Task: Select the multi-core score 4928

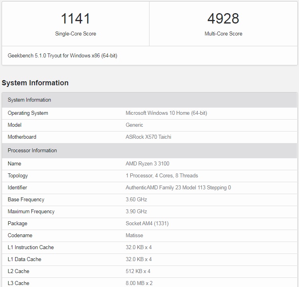Action: (x=223, y=18)
